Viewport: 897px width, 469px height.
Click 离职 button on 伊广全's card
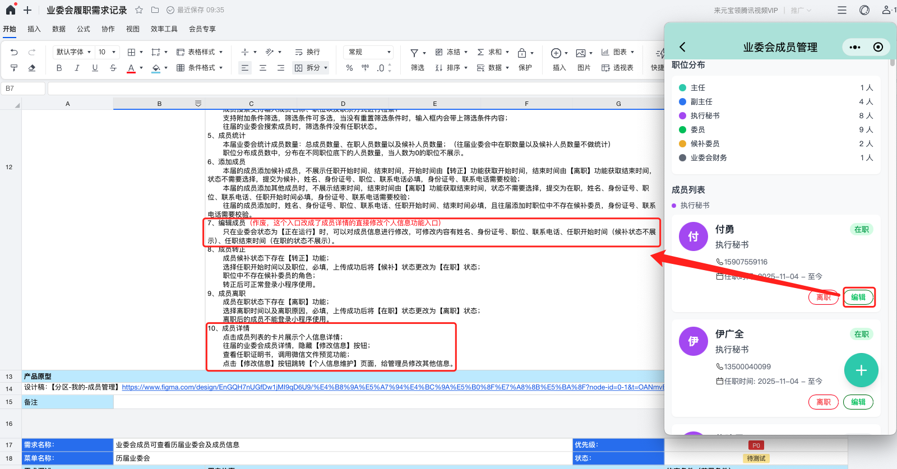[824, 402]
